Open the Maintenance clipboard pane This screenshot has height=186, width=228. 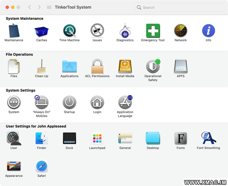[14, 31]
